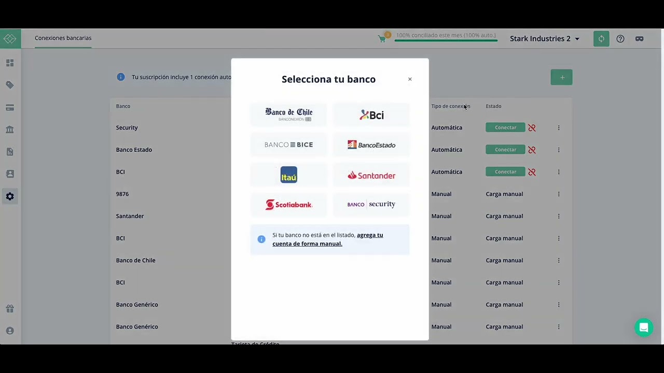Click the glasses icon in header

tap(639, 39)
